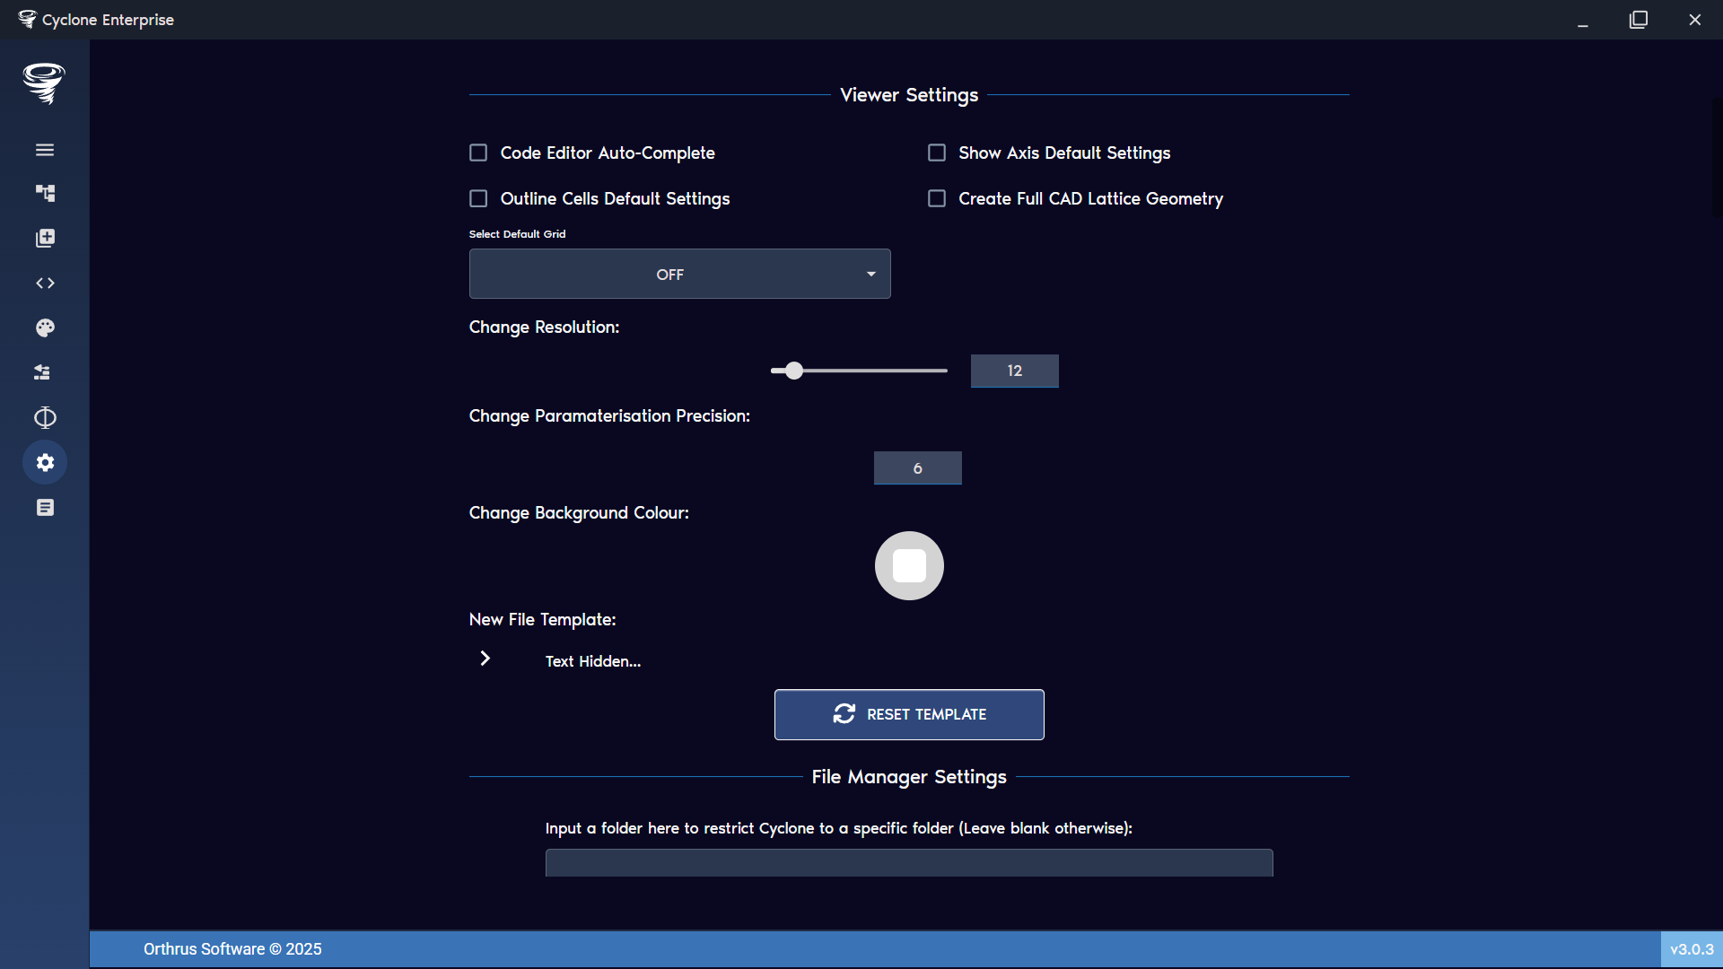1723x969 pixels.
Task: Select the node hierarchy sidebar icon
Action: (46, 193)
